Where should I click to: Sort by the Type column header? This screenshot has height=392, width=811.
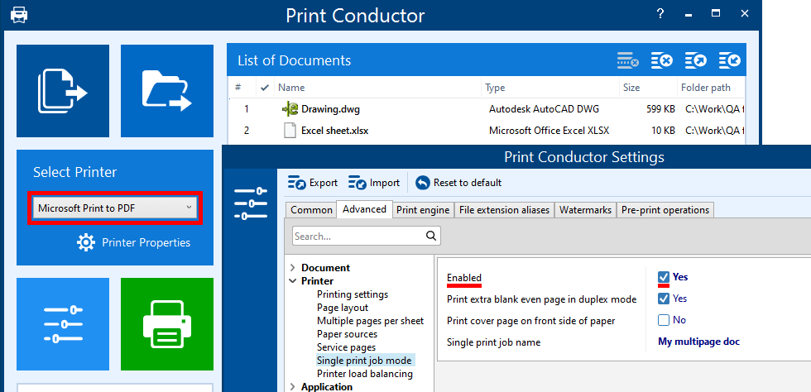(550, 88)
